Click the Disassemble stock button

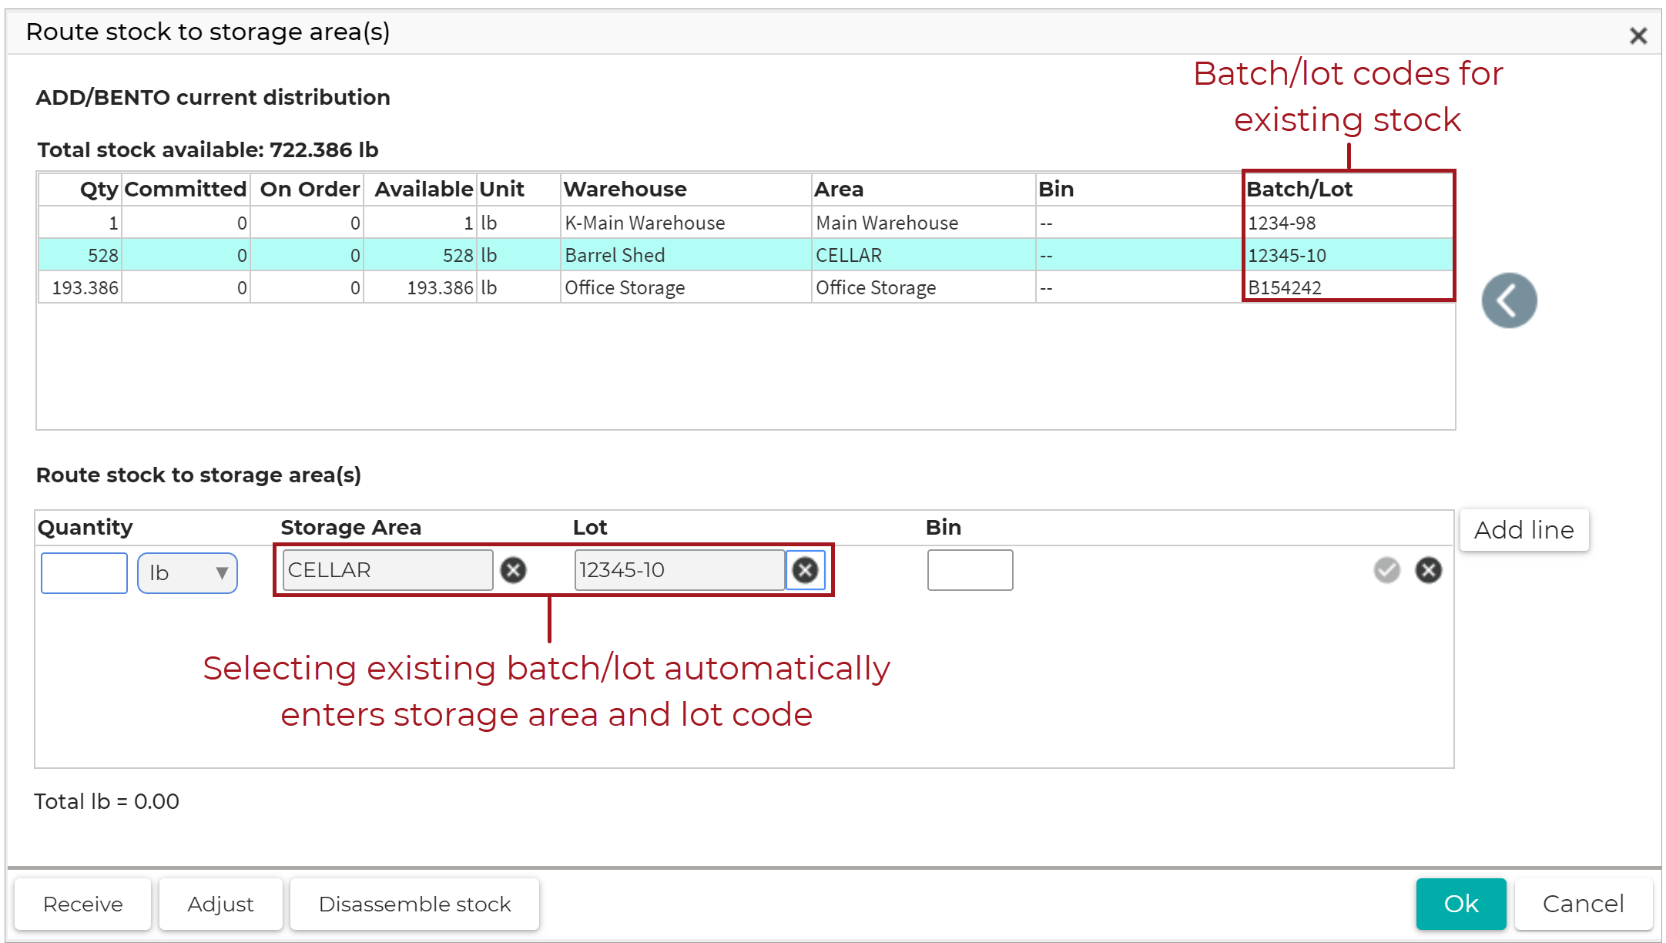(414, 903)
